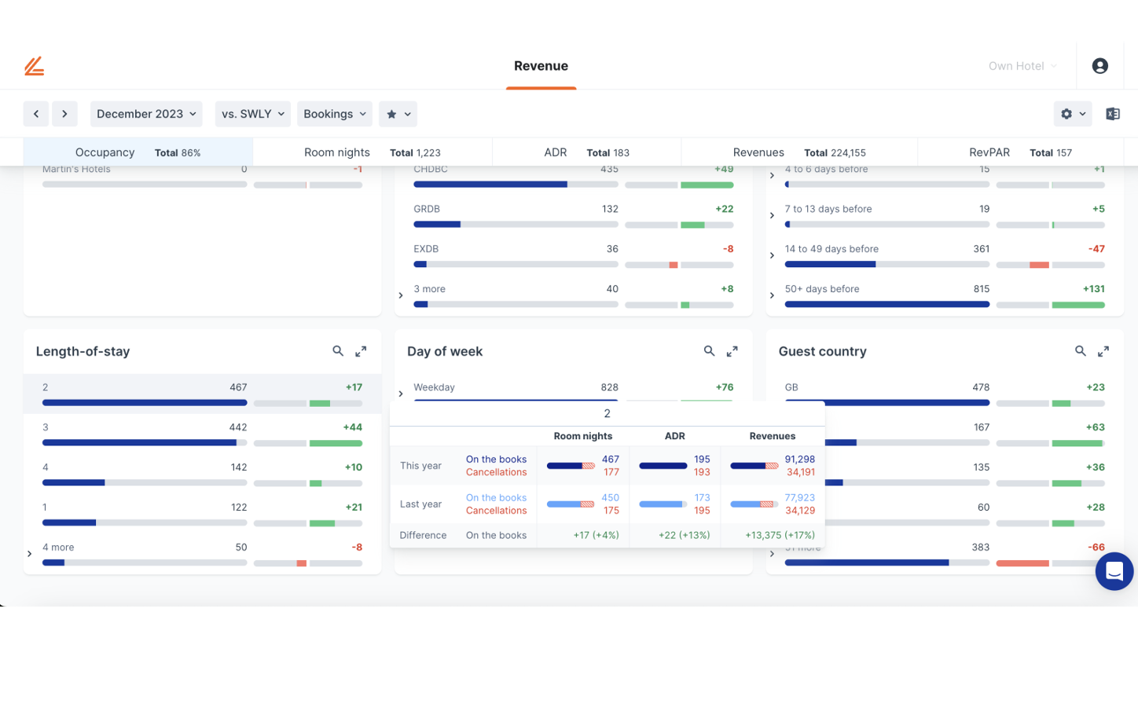Click the +17 (+4%) difference value
This screenshot has width=1138, height=711.
596,535
